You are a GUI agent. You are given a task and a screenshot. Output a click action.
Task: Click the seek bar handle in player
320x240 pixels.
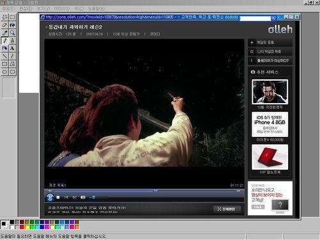point(156,191)
